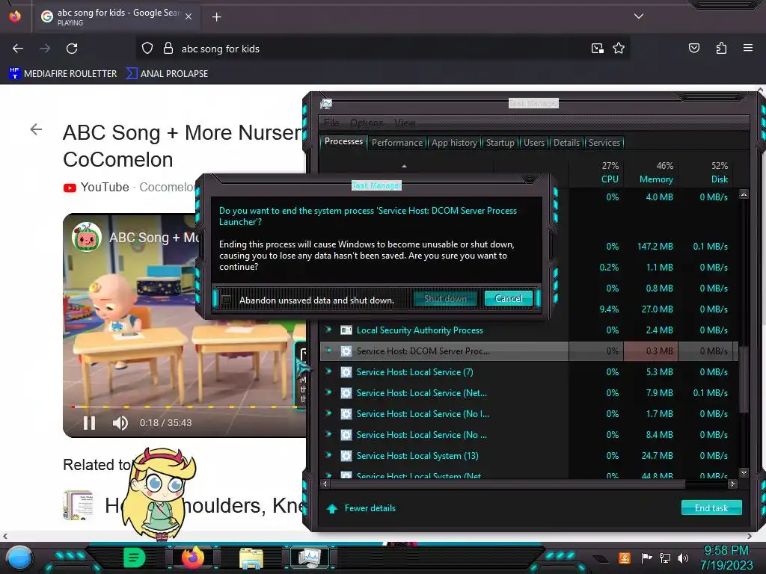Switch to the Processes tab
766x574 pixels.
click(343, 141)
